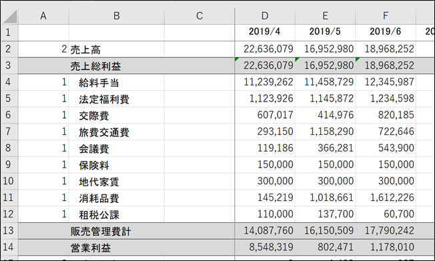Select the 販売管理費計 cell

116,230
